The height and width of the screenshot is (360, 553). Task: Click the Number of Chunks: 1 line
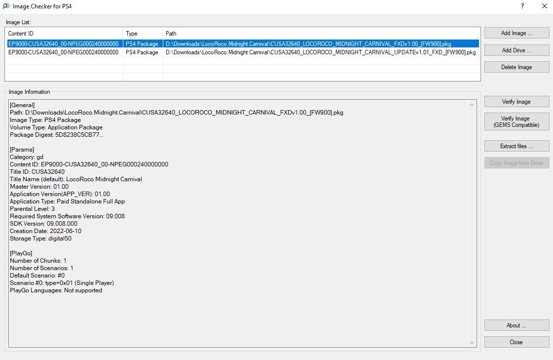[x=38, y=261]
